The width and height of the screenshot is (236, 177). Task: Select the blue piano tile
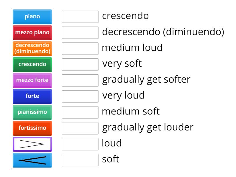(x=32, y=17)
